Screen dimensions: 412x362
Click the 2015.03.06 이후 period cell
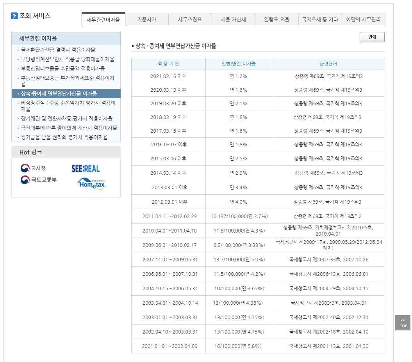168,158
